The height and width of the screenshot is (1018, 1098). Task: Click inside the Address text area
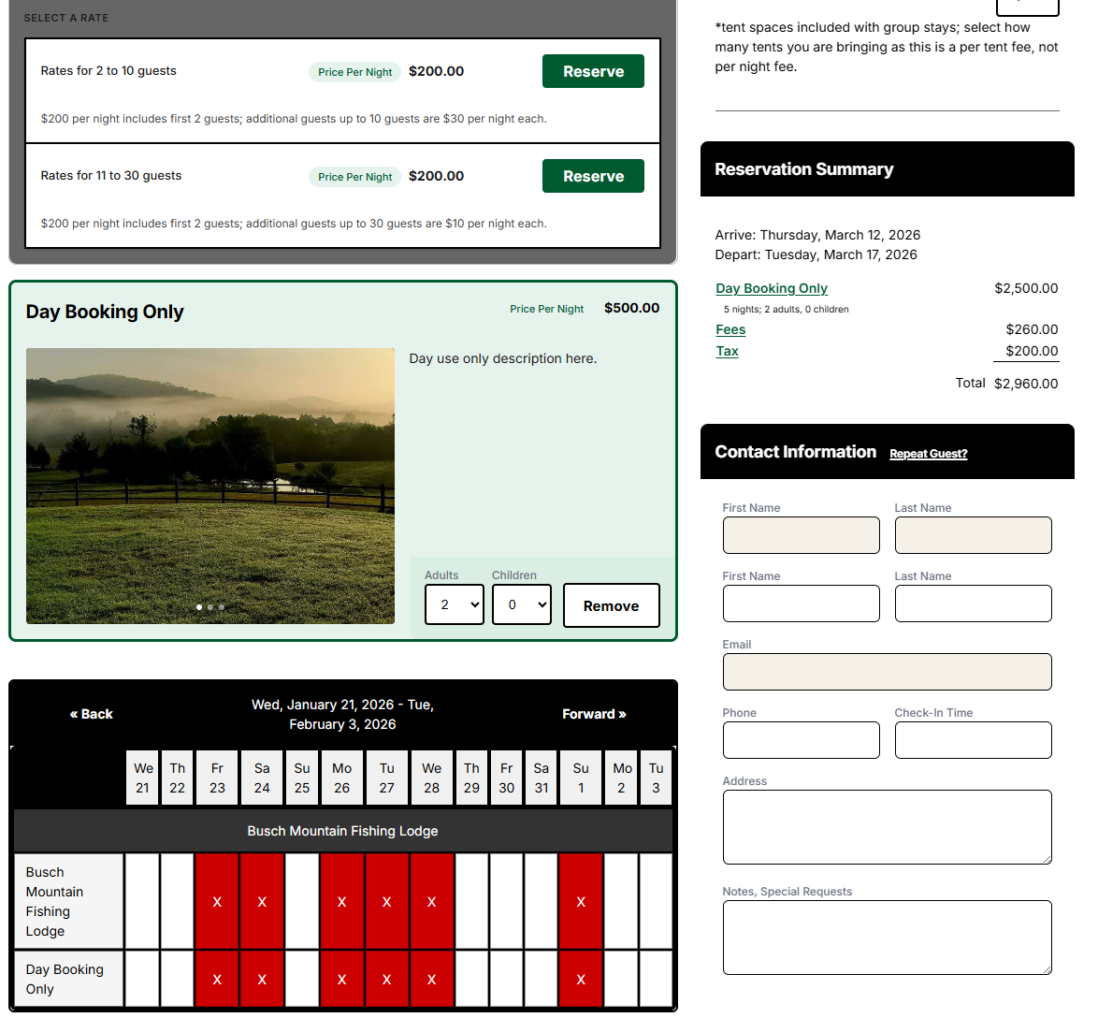pyautogui.click(x=886, y=826)
